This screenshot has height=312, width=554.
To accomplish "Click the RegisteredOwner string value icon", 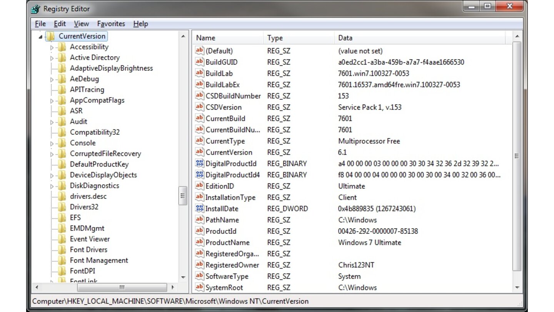I will click(199, 265).
